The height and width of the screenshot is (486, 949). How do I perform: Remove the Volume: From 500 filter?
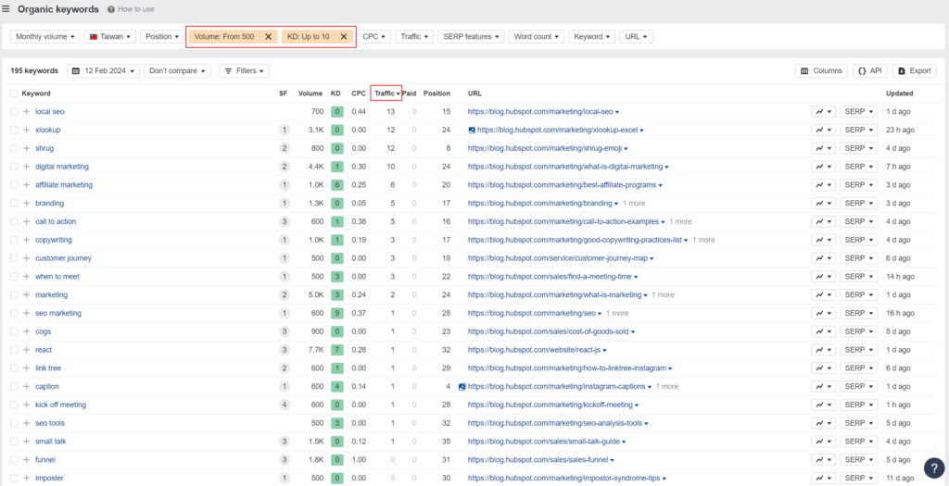click(x=268, y=36)
